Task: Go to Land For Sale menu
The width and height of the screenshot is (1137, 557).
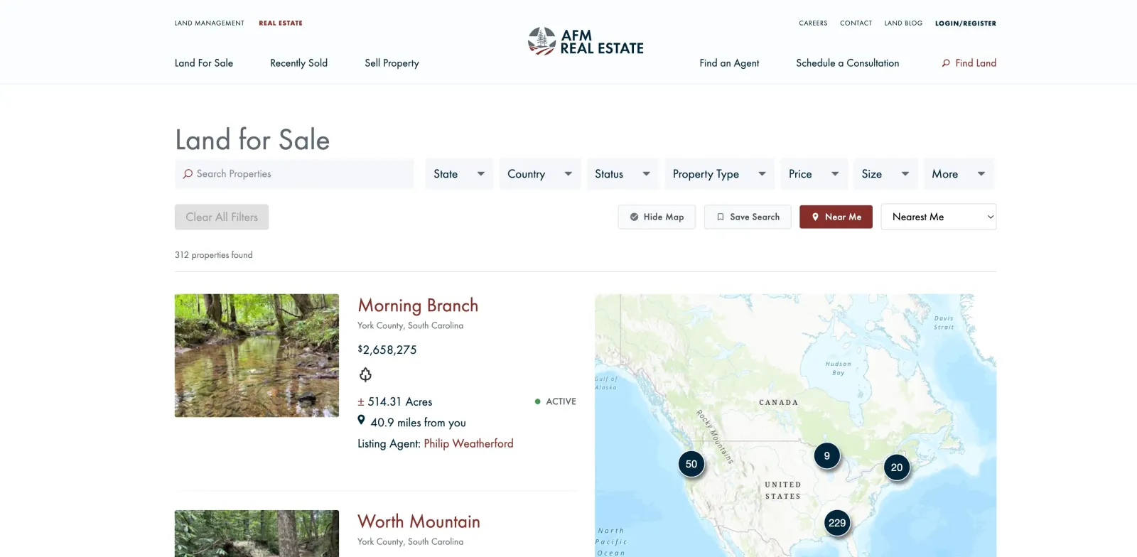Action: coord(204,63)
